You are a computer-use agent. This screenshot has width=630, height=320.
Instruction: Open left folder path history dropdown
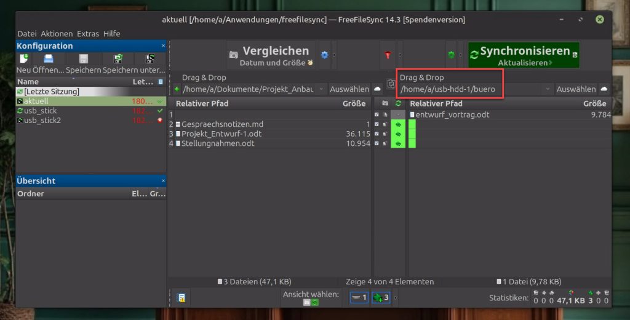click(321, 89)
